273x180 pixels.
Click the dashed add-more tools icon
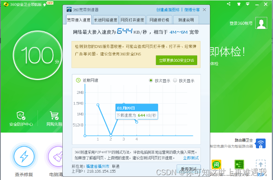[261, 164]
